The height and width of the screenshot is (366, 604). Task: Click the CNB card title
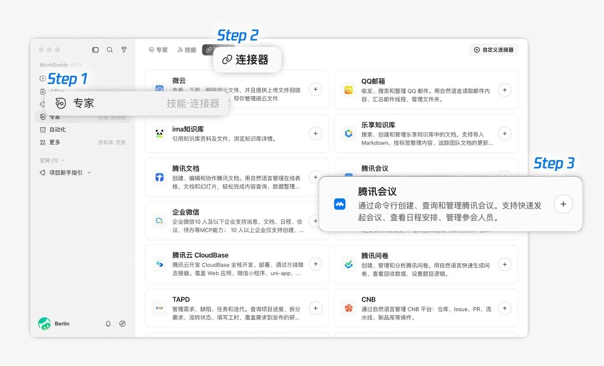coord(369,299)
